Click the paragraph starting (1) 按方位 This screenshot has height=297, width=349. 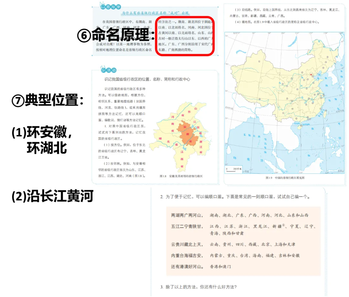(122, 151)
